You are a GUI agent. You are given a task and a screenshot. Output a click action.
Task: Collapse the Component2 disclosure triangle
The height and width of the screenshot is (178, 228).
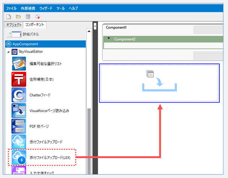(x=109, y=38)
